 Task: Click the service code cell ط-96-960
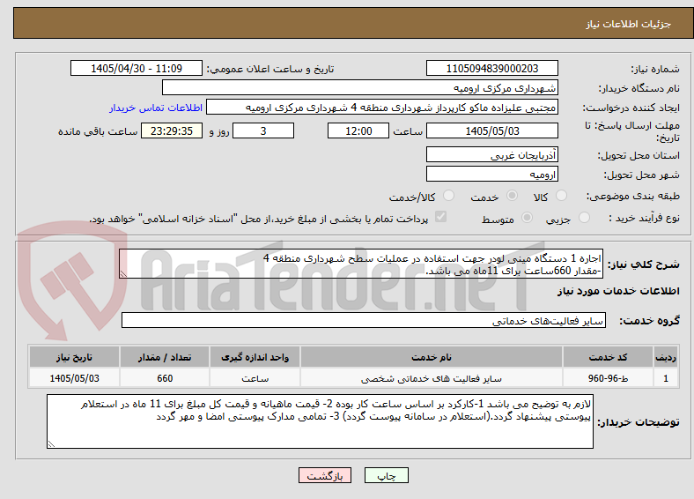[x=609, y=378]
